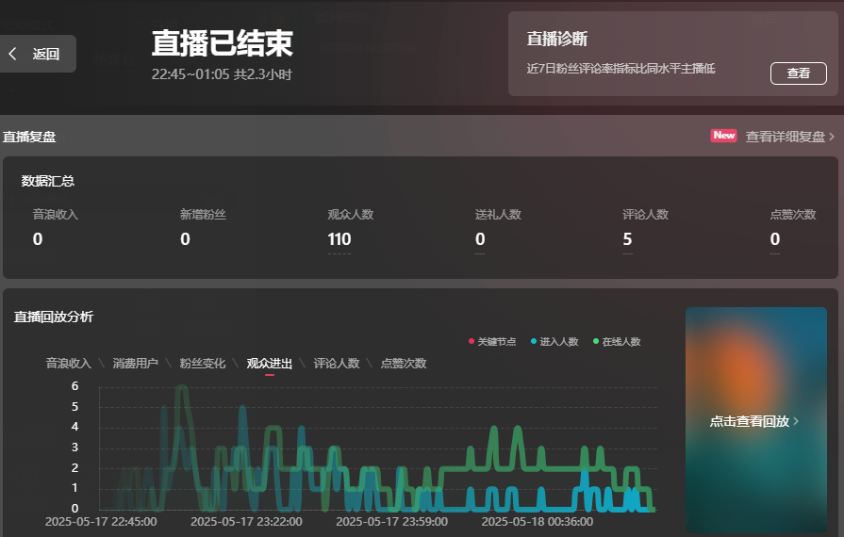
Task: Click the 22:45~01:05 duration text
Action: coord(222,74)
